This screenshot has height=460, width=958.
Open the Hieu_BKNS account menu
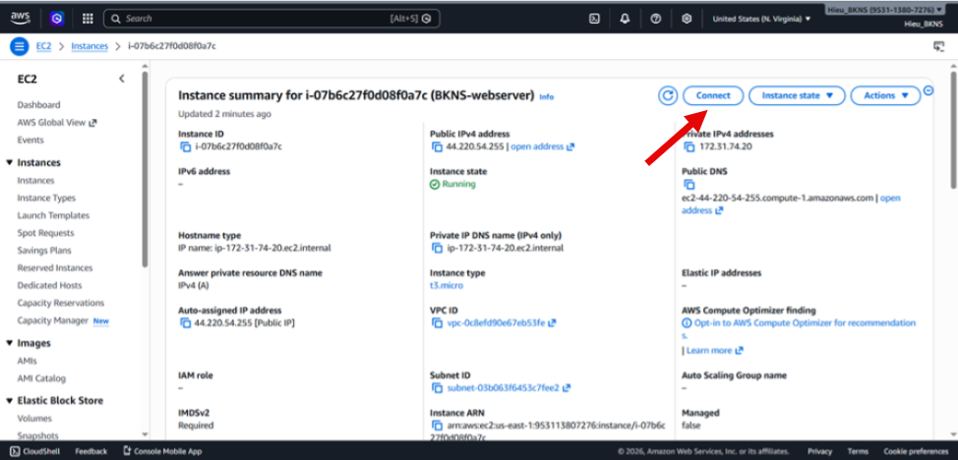(x=884, y=10)
